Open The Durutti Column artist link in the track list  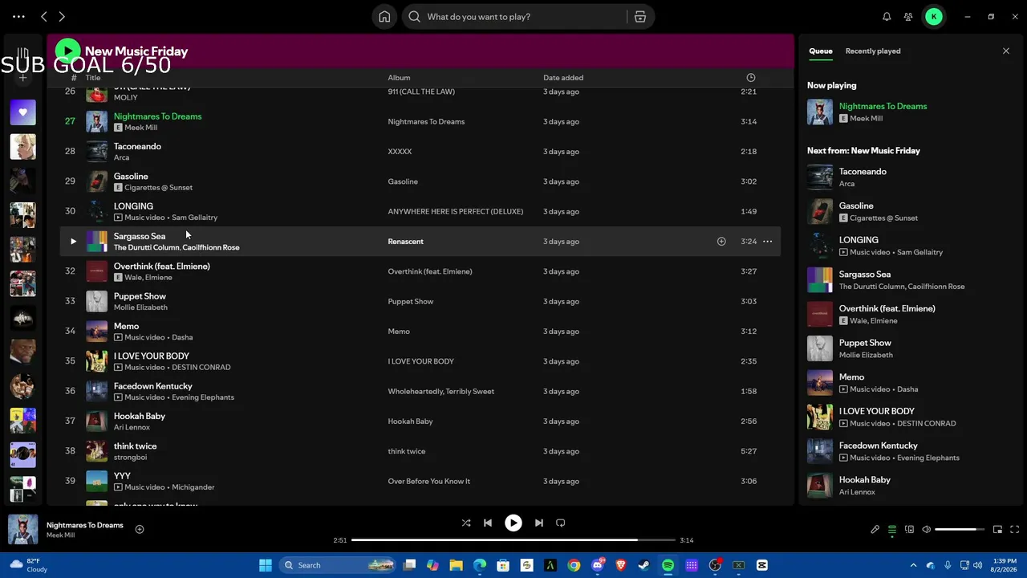pyautogui.click(x=146, y=247)
